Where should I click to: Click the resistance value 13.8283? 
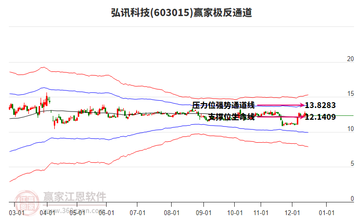pyautogui.click(x=320, y=105)
